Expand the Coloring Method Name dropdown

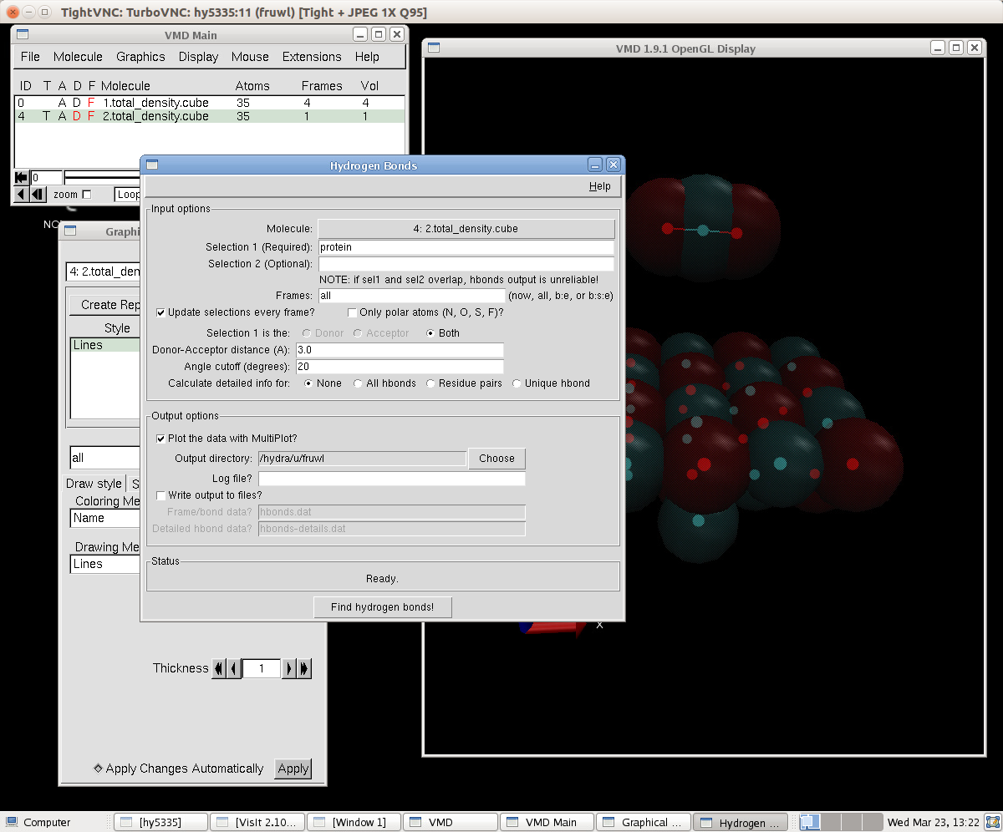point(104,518)
